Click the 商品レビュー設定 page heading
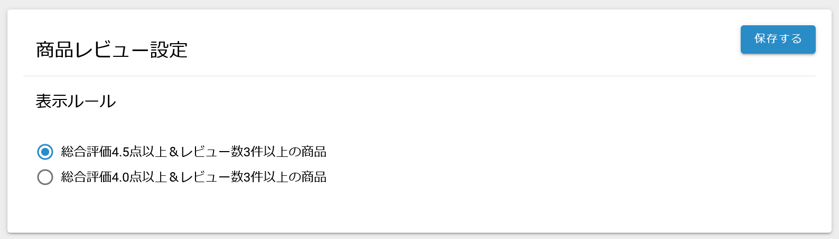Screen dimensions: 839x239 click(111, 50)
